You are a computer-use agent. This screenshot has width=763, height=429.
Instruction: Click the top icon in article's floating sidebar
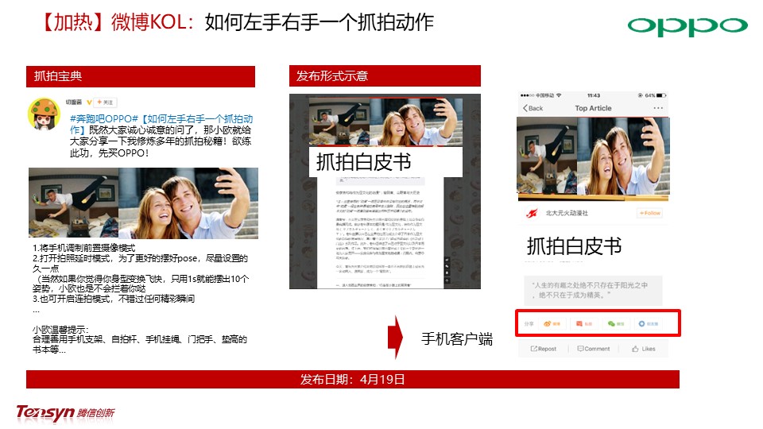pos(447,261)
